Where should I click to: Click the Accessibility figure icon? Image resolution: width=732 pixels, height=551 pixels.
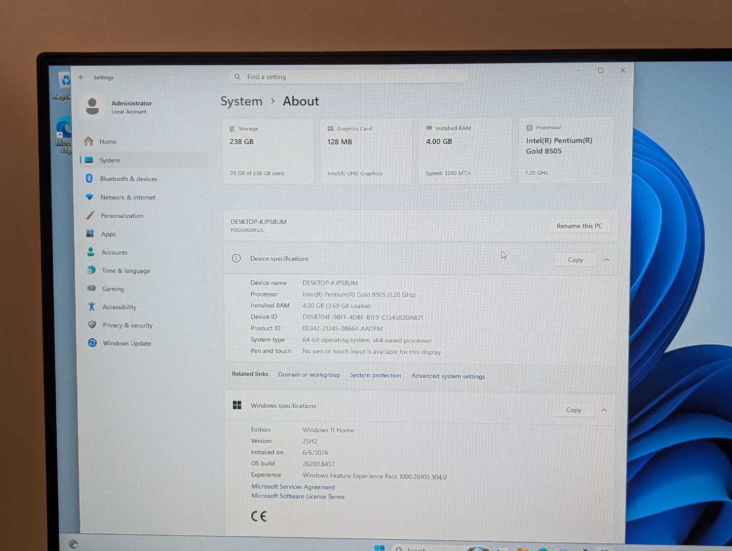pos(92,306)
